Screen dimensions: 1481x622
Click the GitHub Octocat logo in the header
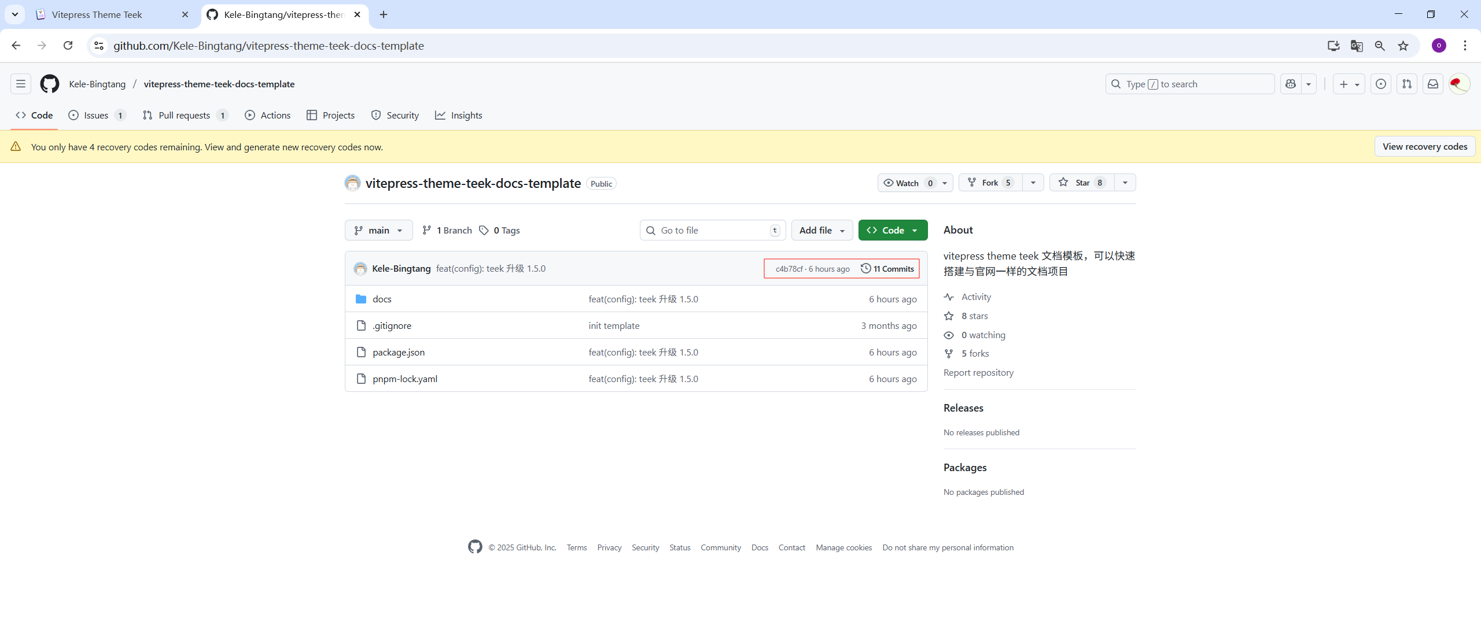point(50,84)
